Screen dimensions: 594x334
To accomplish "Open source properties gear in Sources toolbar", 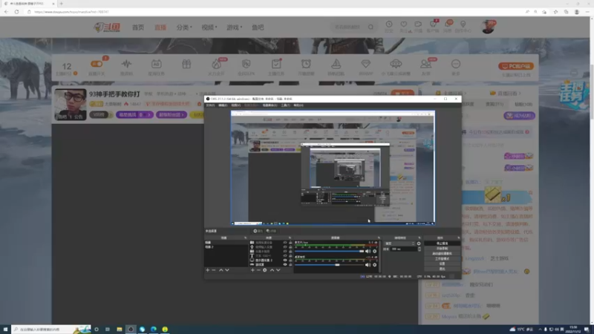I will 265,270.
